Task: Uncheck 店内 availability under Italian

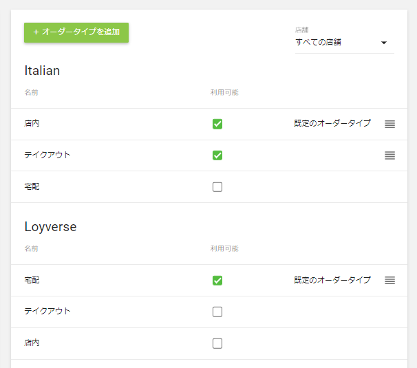Action: point(217,124)
